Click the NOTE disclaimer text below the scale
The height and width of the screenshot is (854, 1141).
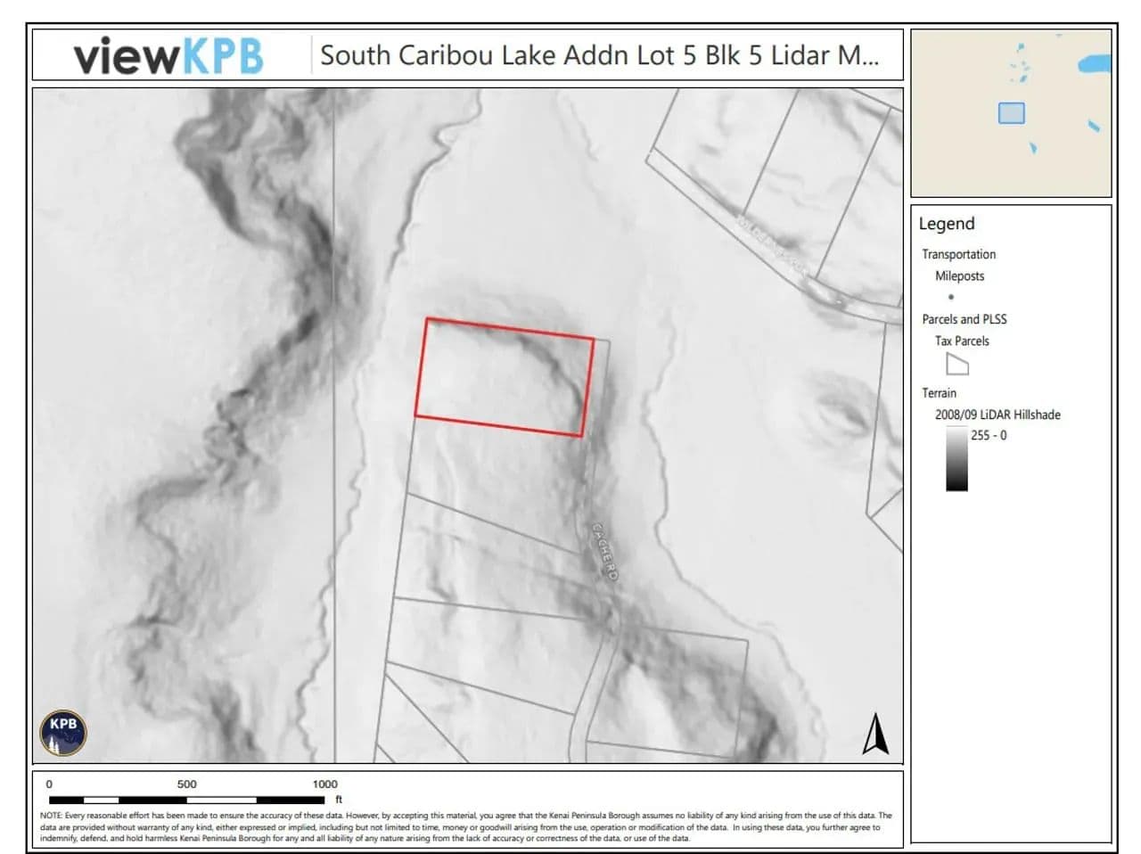[x=465, y=826]
